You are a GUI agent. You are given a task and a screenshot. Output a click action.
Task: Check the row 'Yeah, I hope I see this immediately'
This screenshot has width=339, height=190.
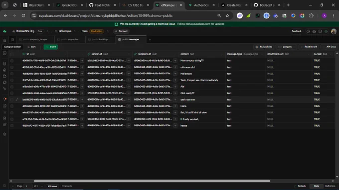coord(12,80)
